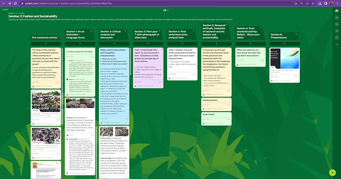This screenshot has width=341, height=179.
Task: Open the factory pictures in Section 2
Action: click(114, 132)
